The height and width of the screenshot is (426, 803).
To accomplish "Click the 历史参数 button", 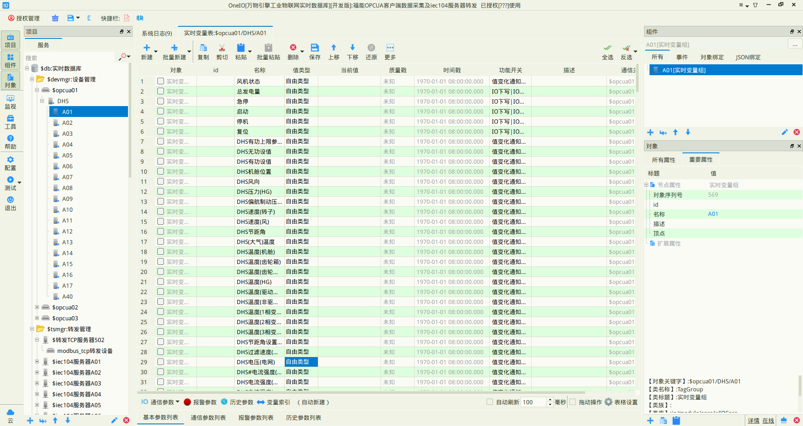I will (x=237, y=402).
